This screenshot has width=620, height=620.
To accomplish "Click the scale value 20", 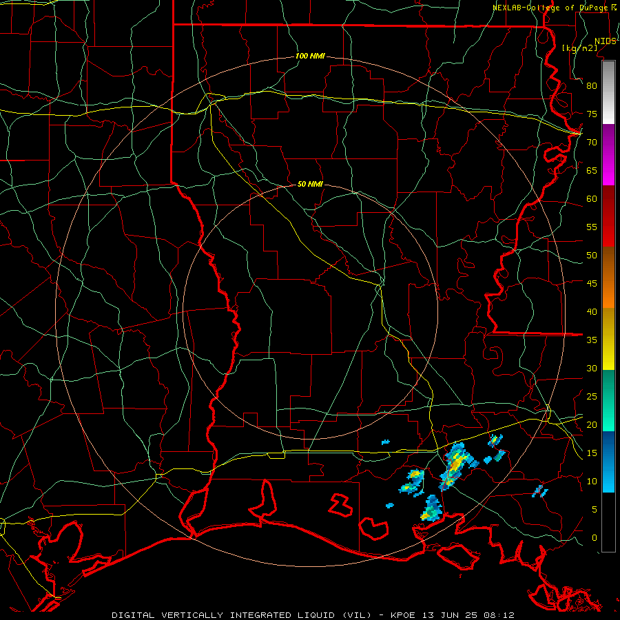I will (x=592, y=424).
